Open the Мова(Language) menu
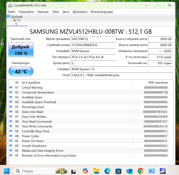Screen dimensions: 179x175 pos(102,12)
